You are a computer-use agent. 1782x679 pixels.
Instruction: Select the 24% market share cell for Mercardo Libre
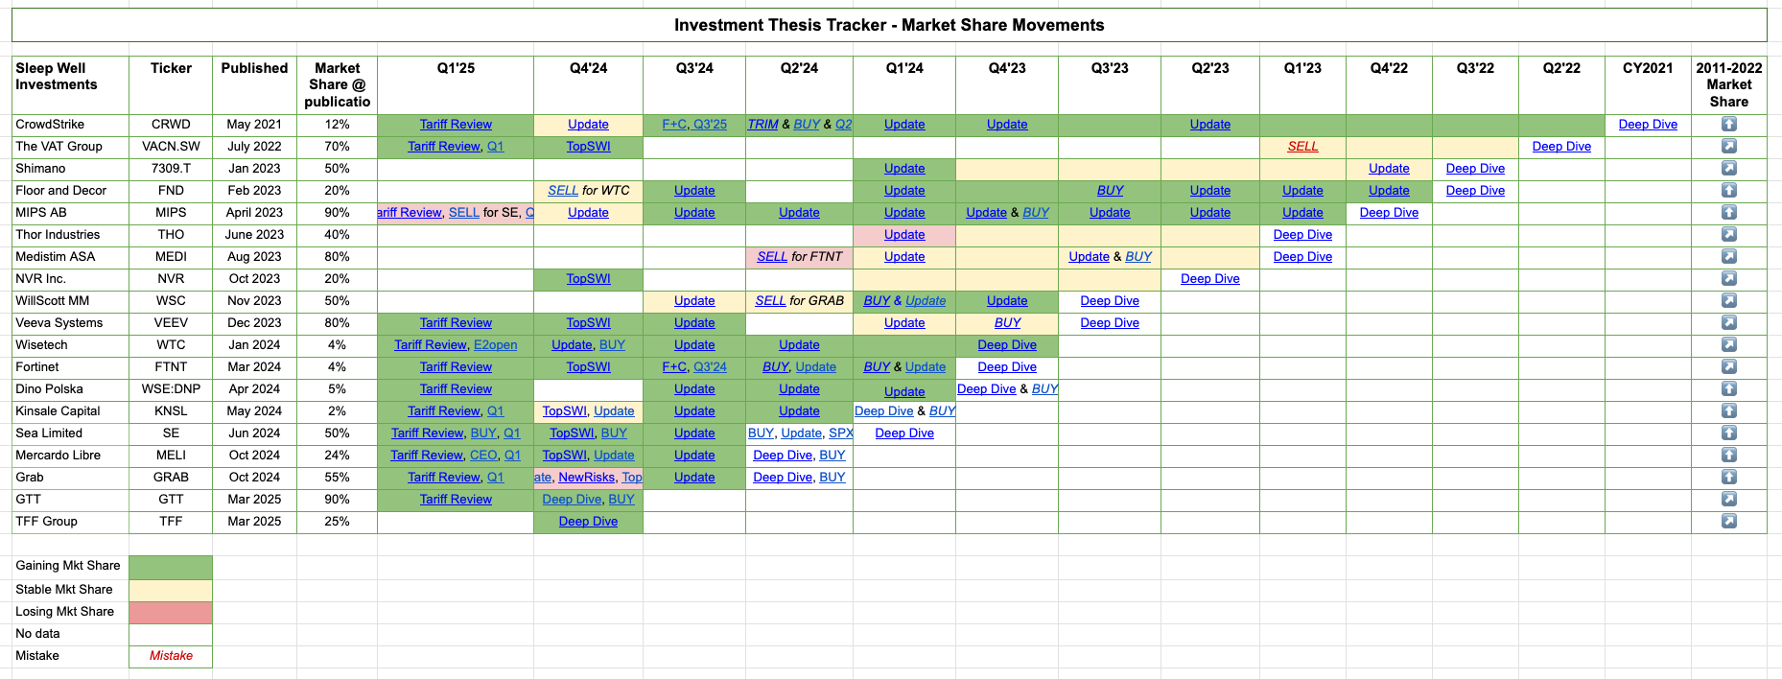(337, 455)
